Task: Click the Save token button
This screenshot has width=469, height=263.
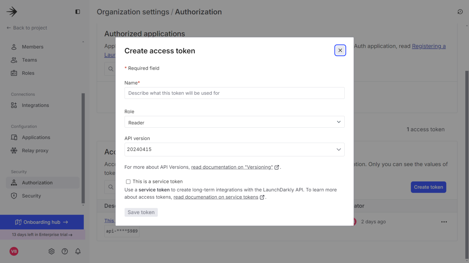Action: pyautogui.click(x=141, y=212)
